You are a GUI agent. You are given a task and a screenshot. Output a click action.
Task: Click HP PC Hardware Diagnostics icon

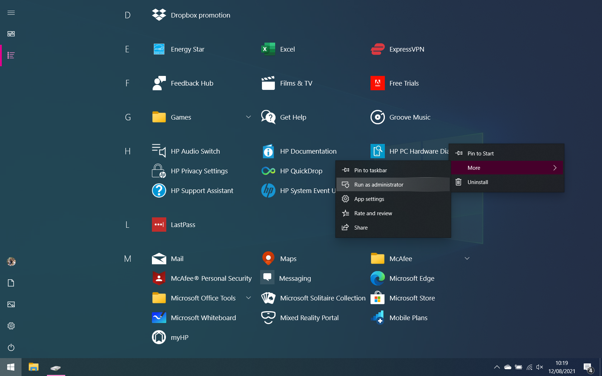click(x=377, y=151)
